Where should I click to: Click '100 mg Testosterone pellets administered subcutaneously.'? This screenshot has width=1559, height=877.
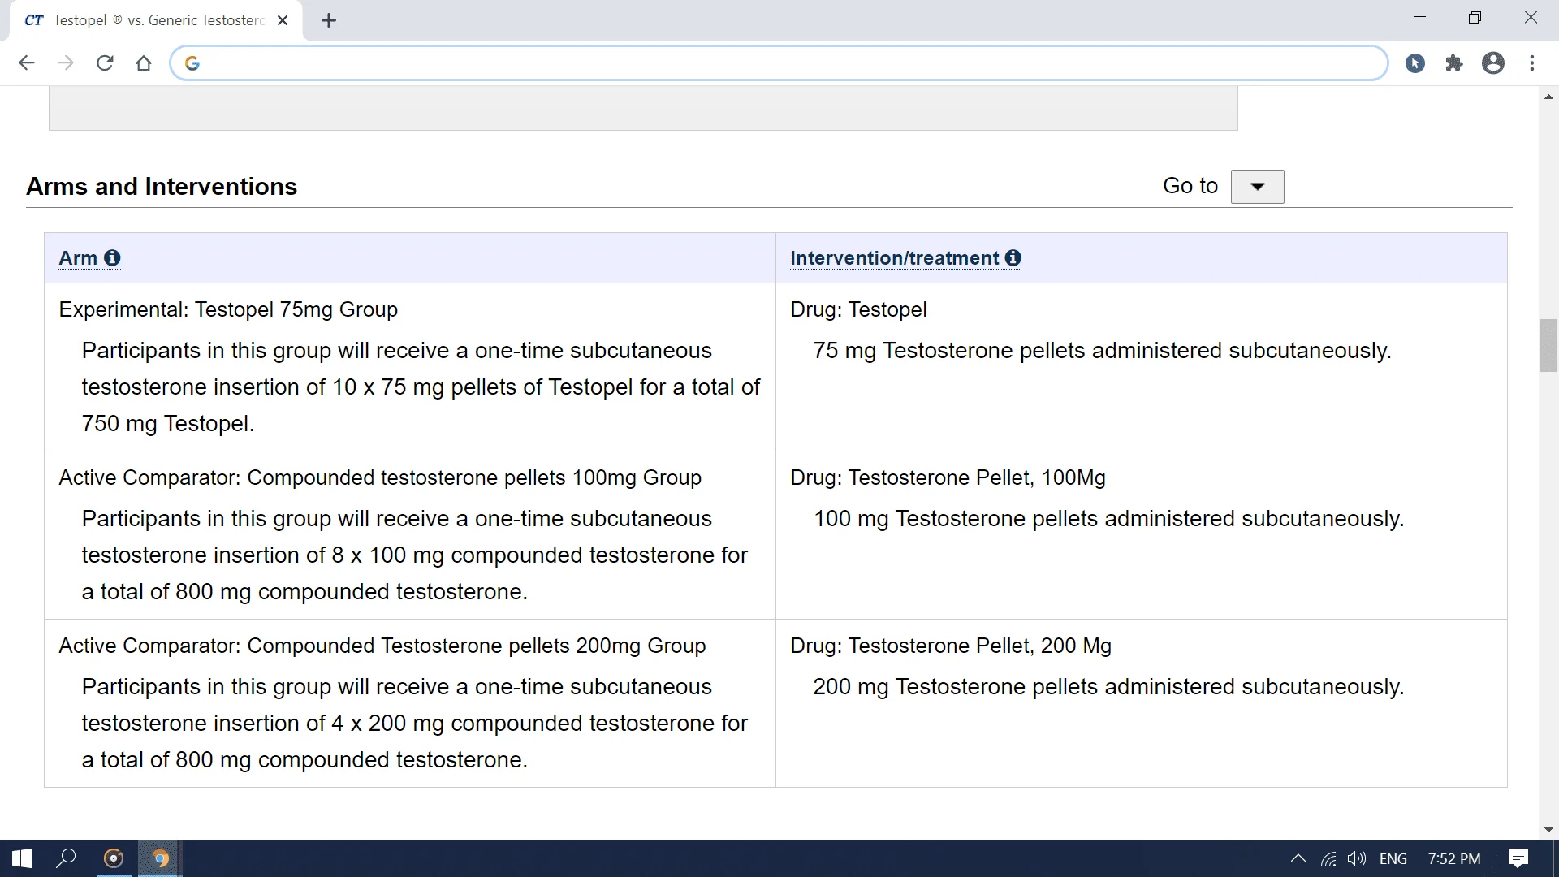pos(1108,519)
